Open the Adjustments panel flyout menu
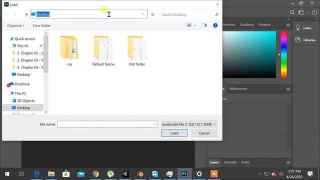Screen dimensions: 320x180 point(288,89)
